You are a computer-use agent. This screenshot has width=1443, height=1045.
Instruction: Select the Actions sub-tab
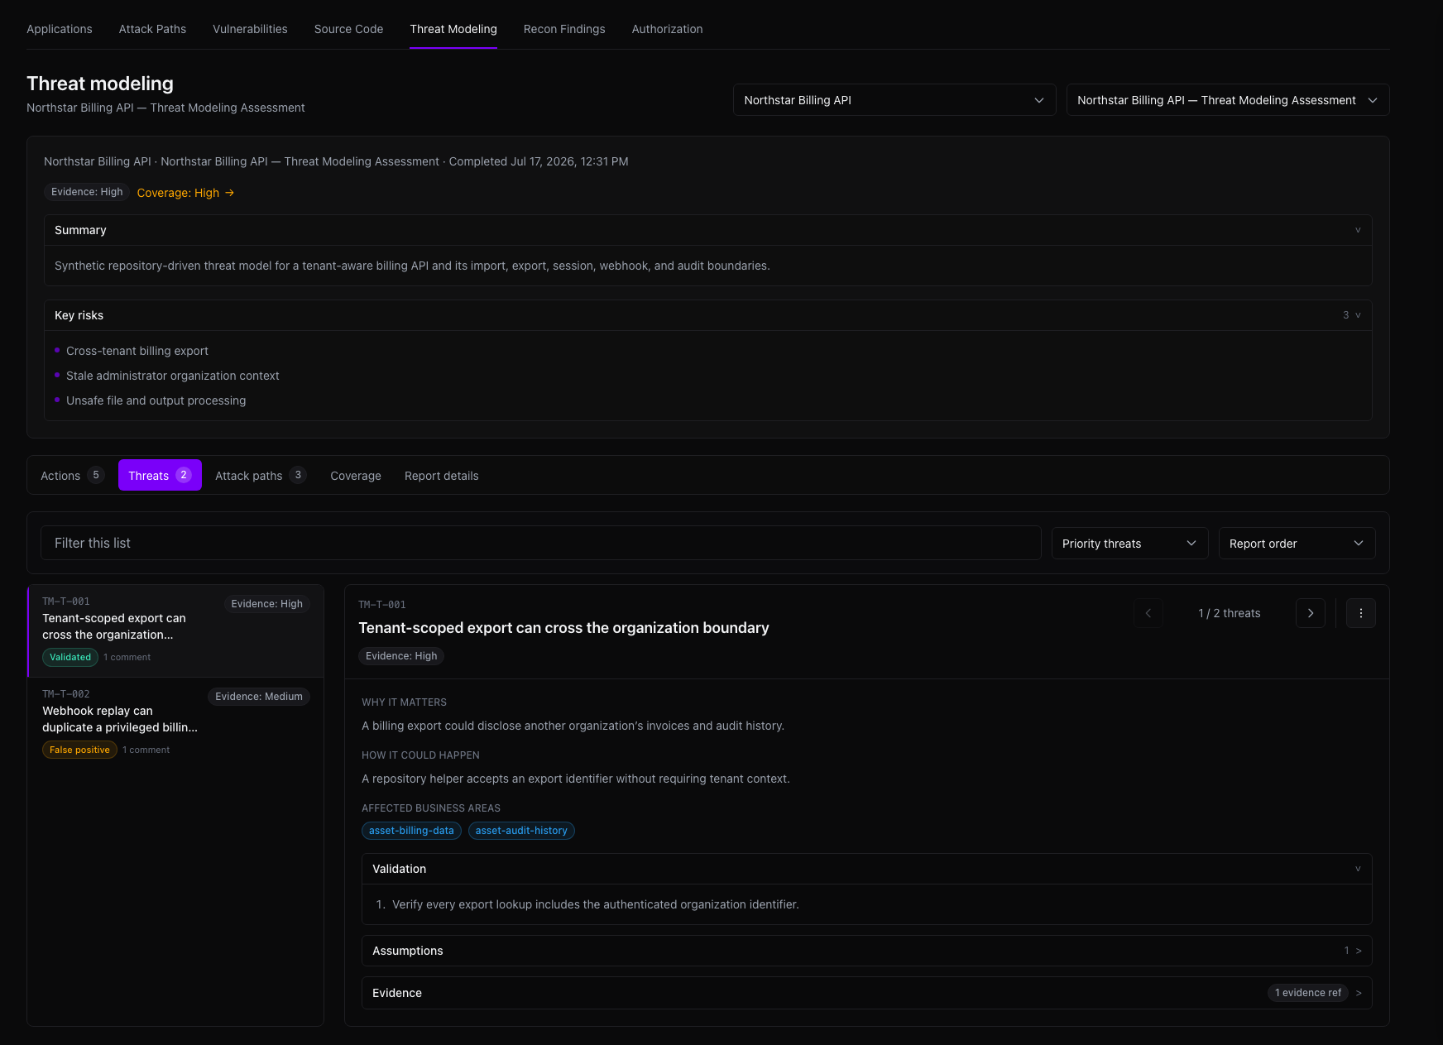pos(72,475)
